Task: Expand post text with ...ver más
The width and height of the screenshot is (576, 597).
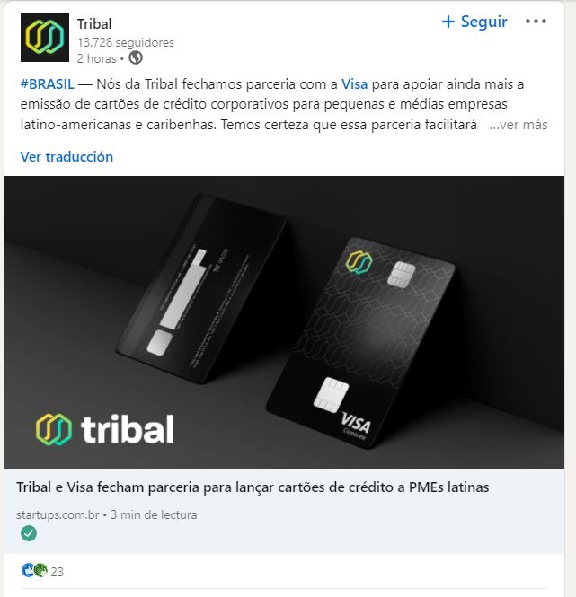Action: pos(518,125)
